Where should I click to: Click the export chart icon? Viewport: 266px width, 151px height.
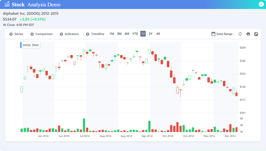(256, 34)
